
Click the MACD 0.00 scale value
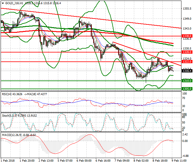pos(185,141)
